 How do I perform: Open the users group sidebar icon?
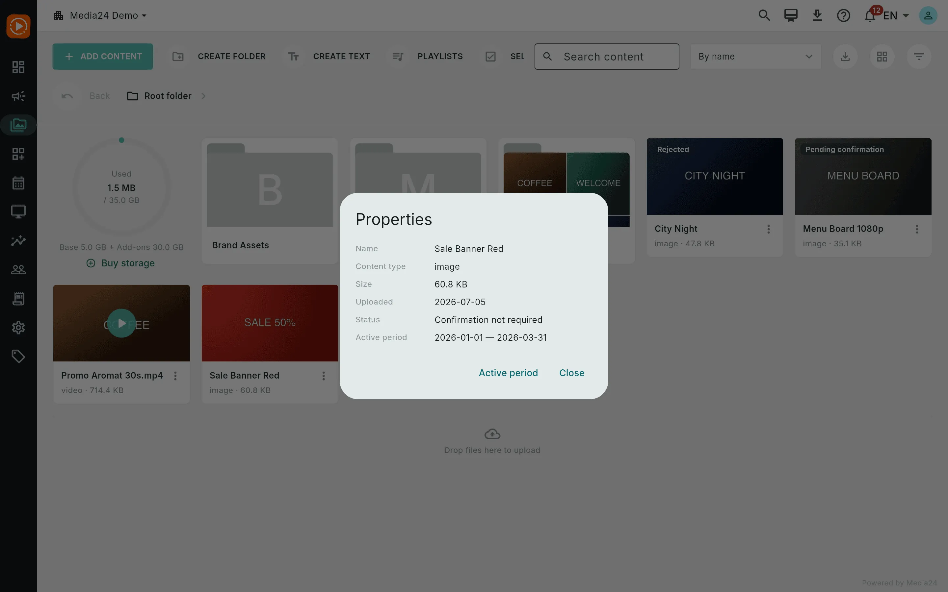[x=18, y=269]
